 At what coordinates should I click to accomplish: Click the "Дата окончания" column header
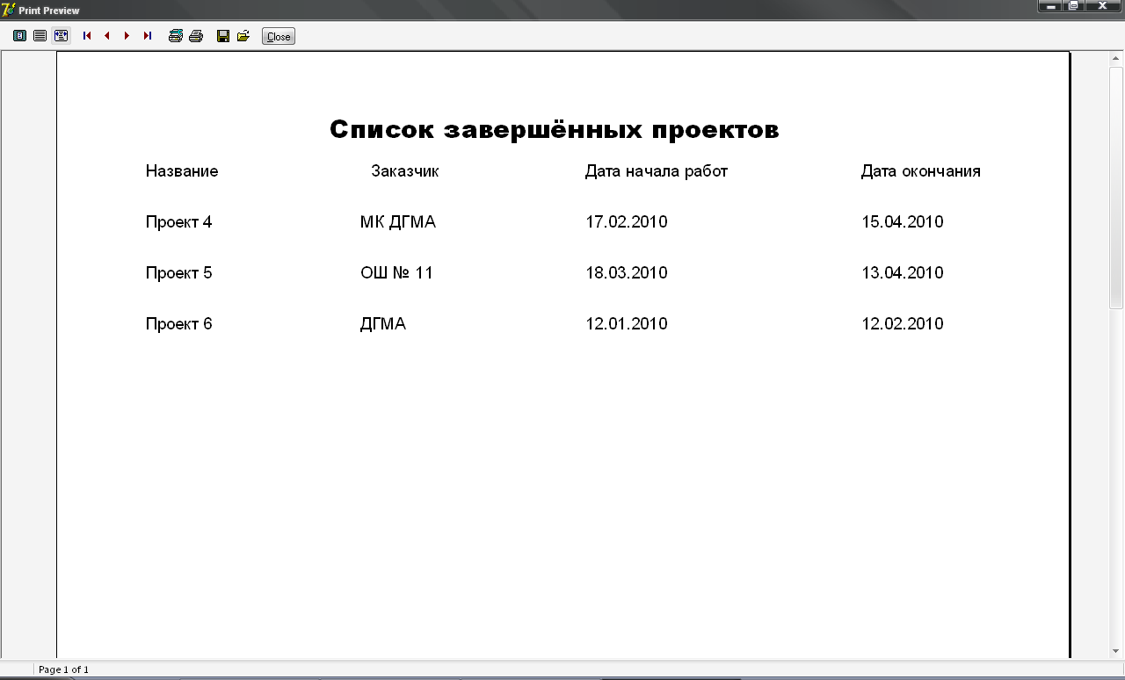point(921,171)
